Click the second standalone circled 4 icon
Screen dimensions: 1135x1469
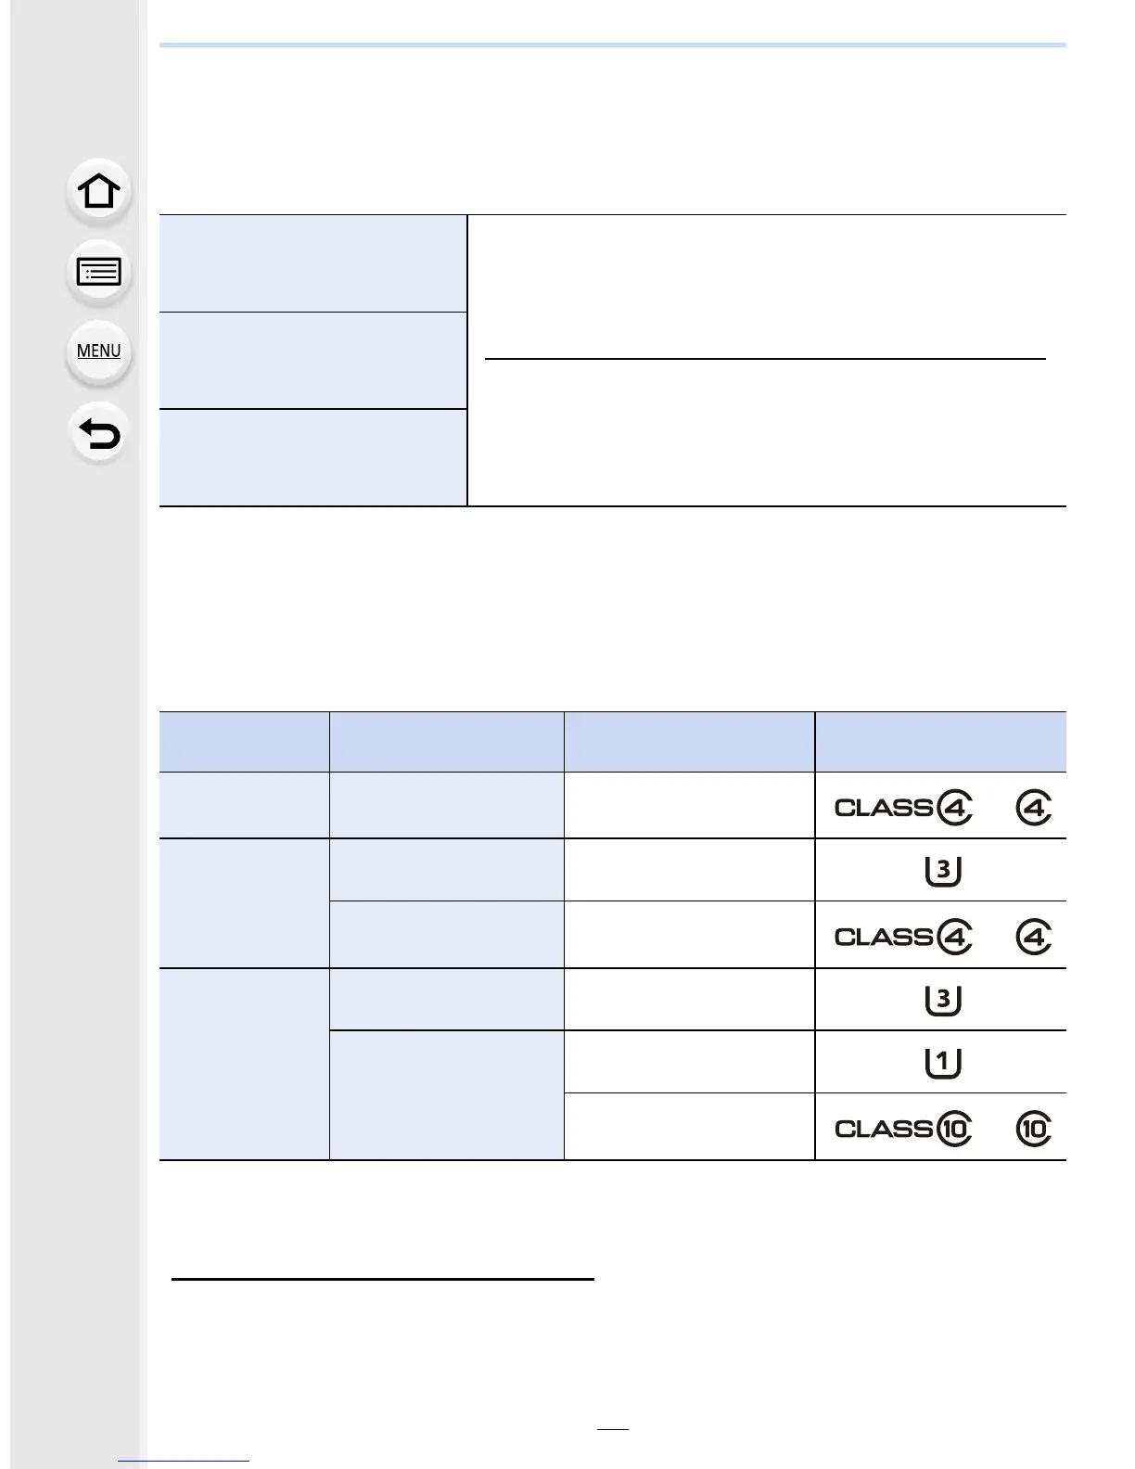click(x=1034, y=937)
